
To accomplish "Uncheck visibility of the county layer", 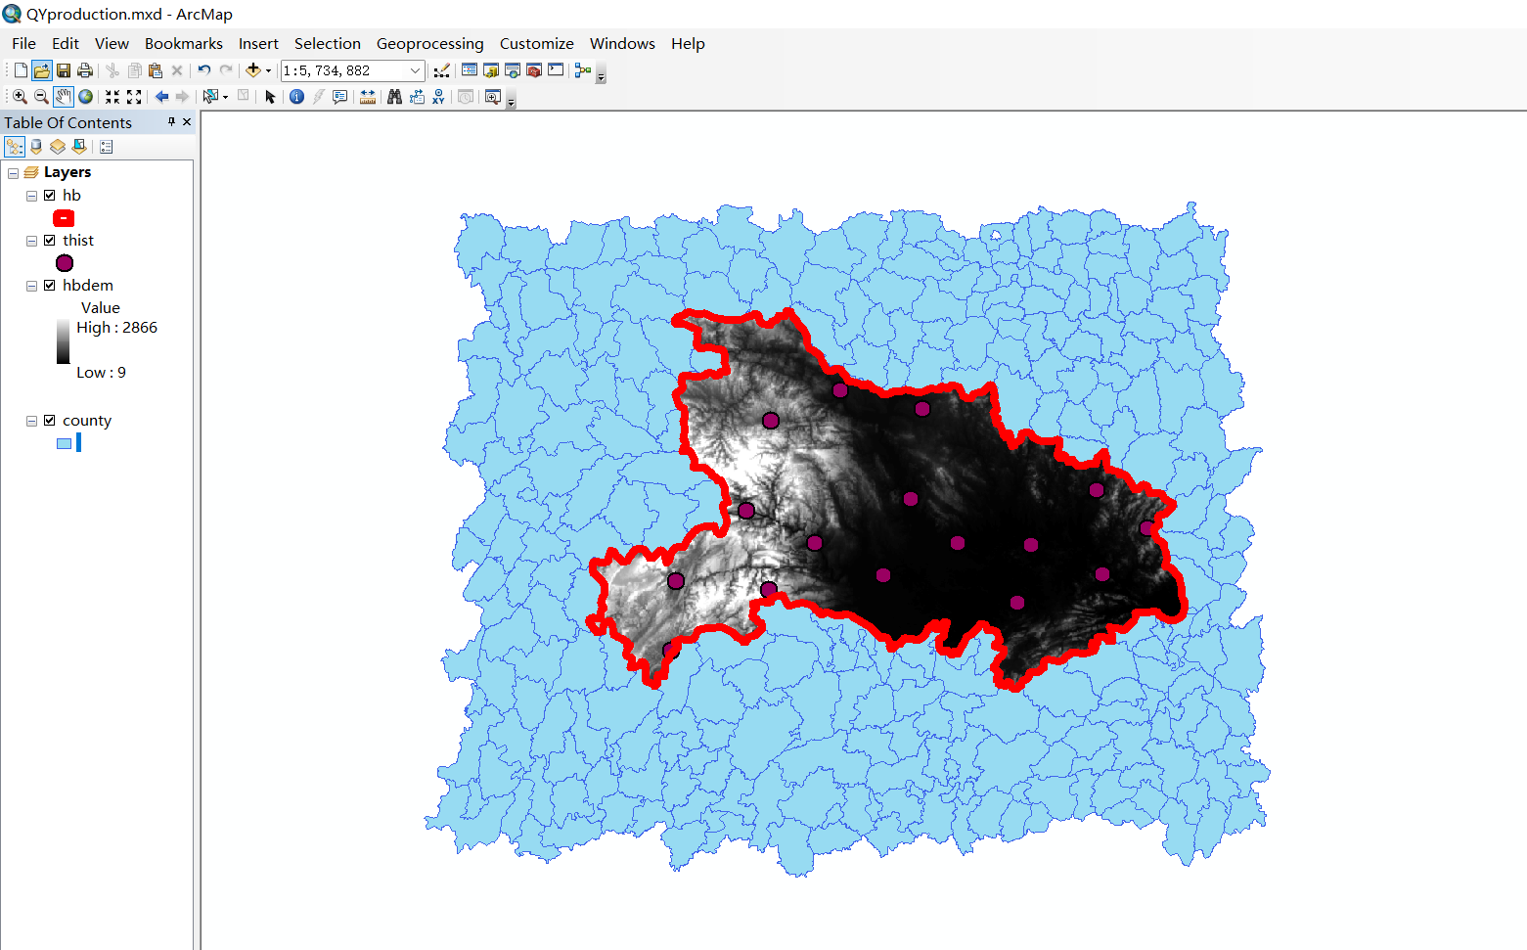I will pyautogui.click(x=50, y=420).
